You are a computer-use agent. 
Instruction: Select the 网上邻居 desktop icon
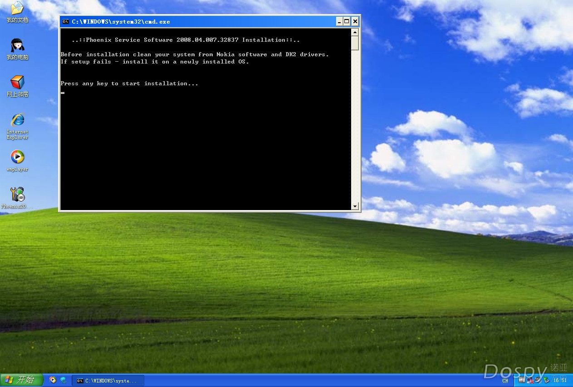[17, 87]
